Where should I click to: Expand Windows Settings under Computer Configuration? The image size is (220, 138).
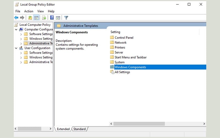tap(21, 39)
